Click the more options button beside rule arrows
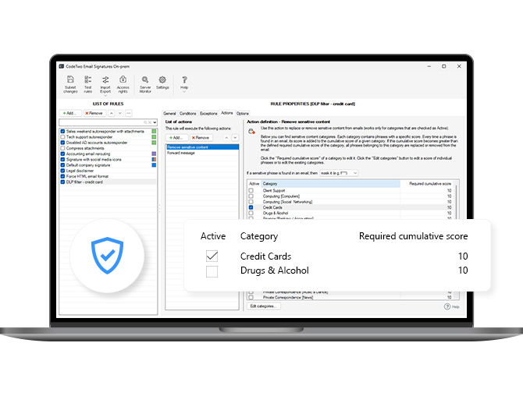The height and width of the screenshot is (396, 523). (x=128, y=113)
